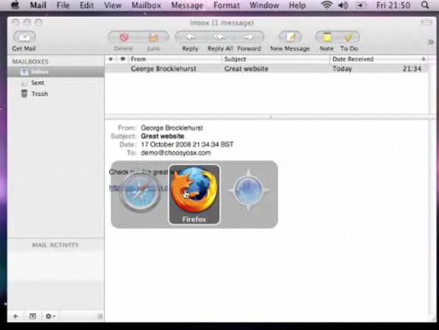Add a mailbox with the plus button
Image resolution: width=439 pixels, height=330 pixels.
point(15,316)
